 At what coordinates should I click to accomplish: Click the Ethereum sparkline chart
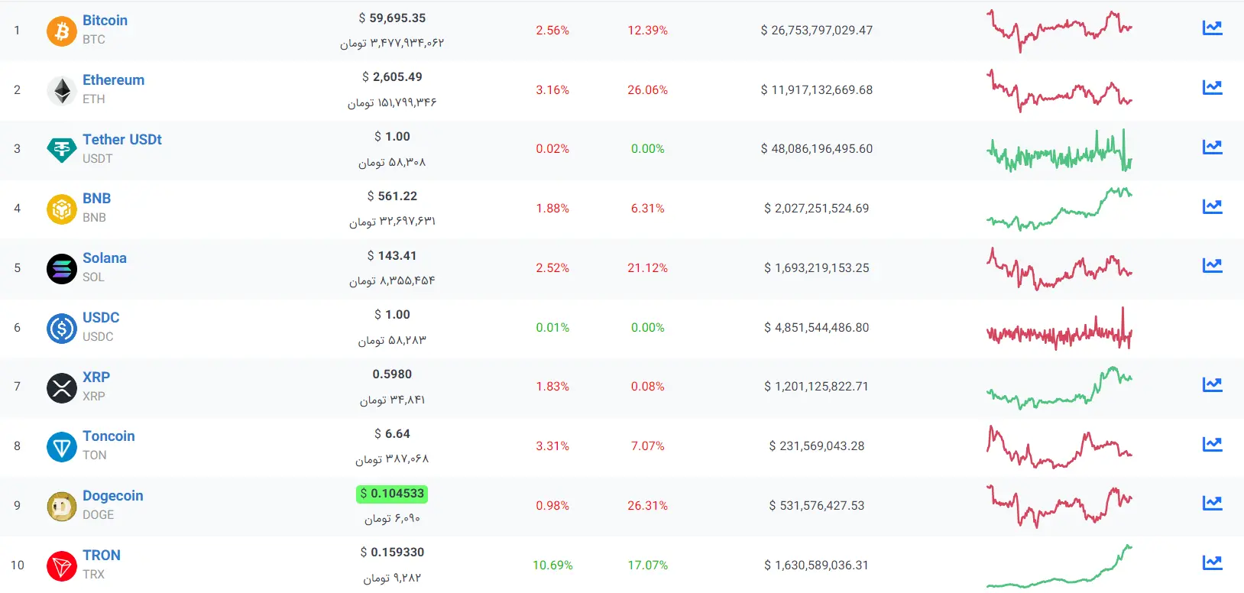(x=1059, y=90)
